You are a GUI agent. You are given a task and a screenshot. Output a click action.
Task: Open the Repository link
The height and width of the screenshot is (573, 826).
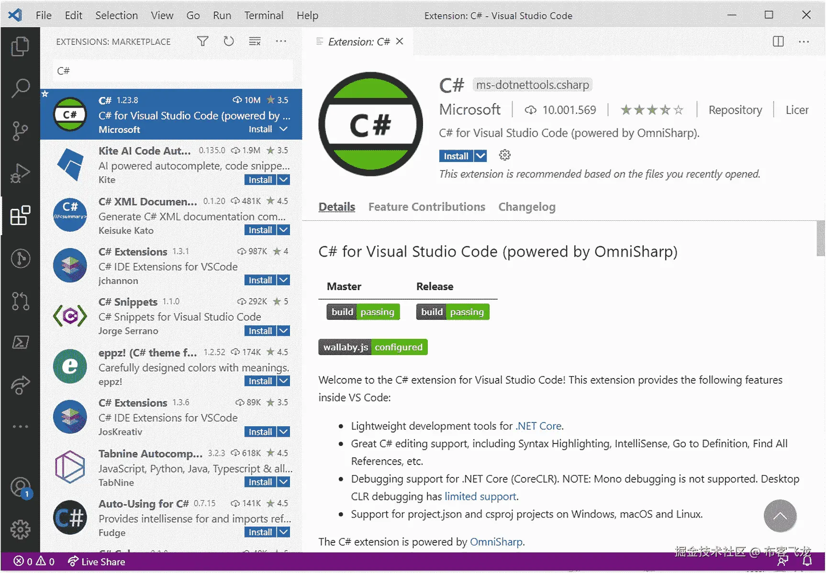[735, 110]
